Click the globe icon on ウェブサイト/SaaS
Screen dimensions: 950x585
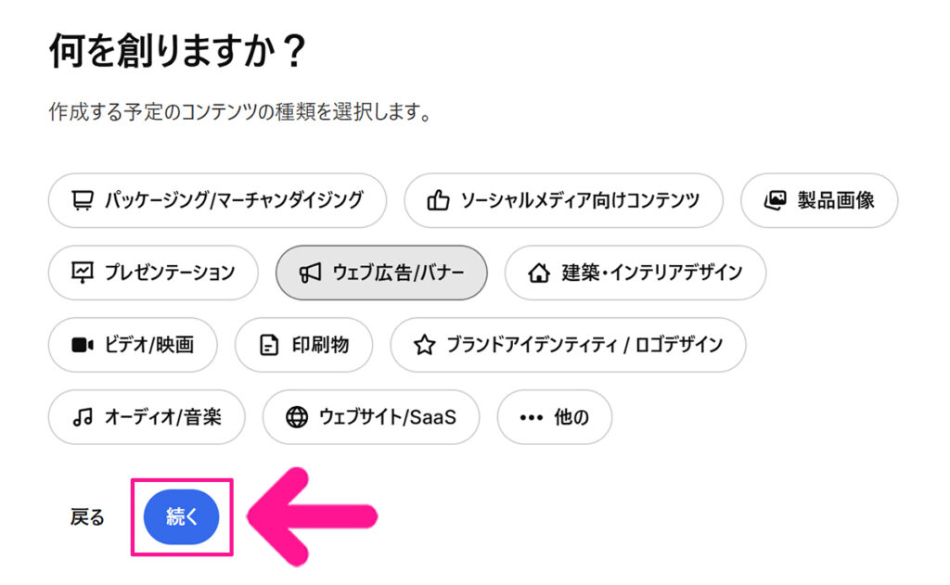295,417
